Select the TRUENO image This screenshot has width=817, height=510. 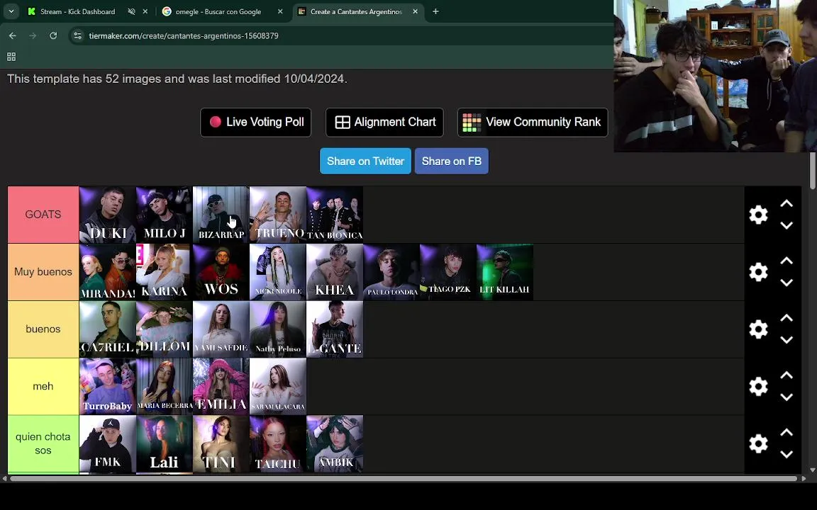coord(278,215)
